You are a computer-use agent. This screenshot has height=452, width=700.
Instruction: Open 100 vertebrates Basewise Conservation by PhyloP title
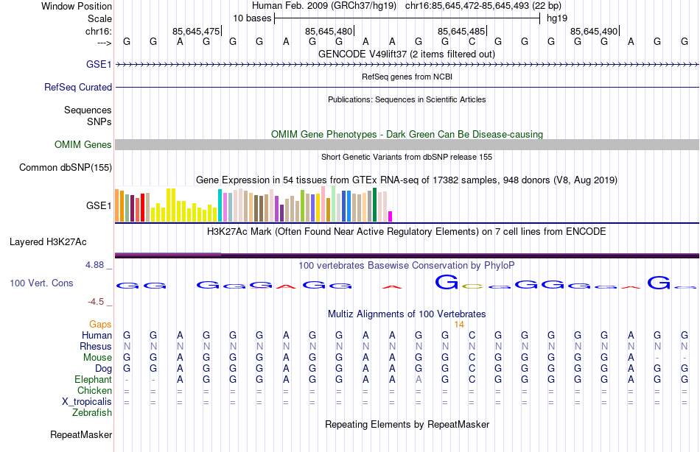[x=407, y=266]
